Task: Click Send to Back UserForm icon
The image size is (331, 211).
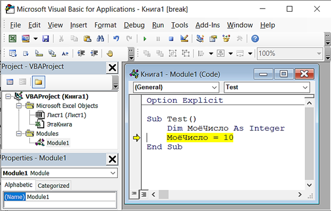Action: click(x=160, y=54)
